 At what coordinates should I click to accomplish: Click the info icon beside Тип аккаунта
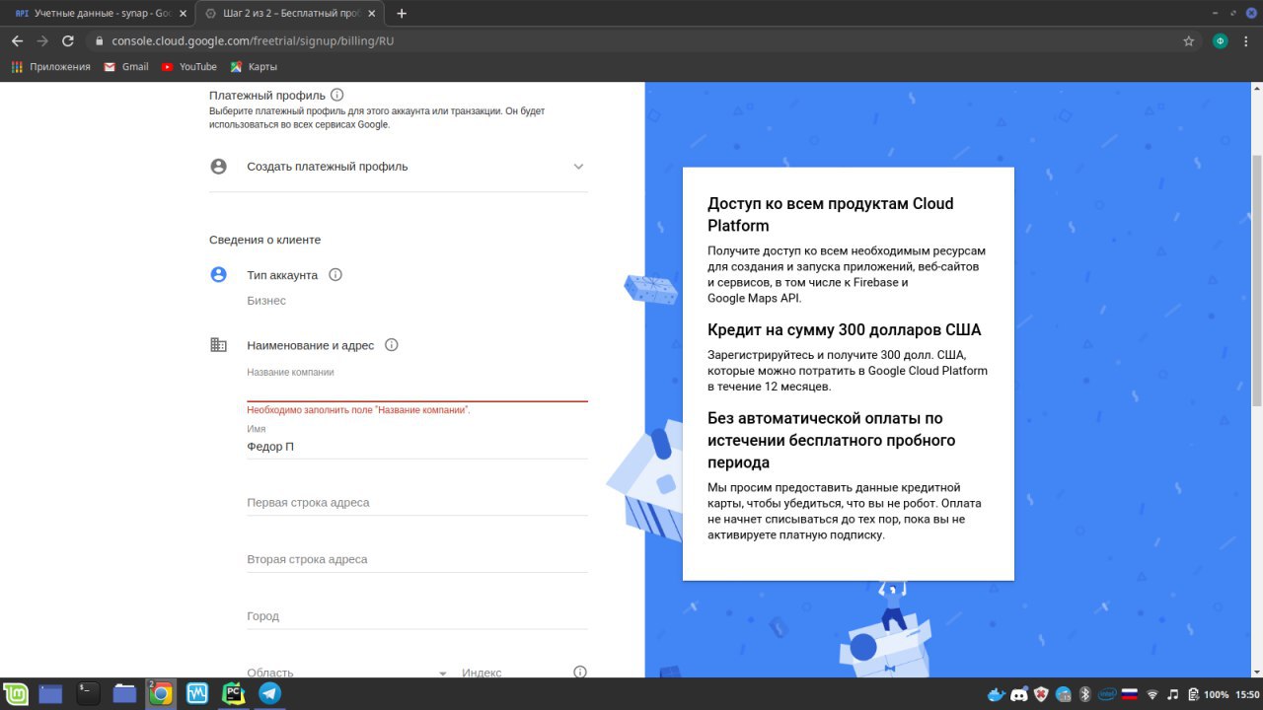[x=334, y=275]
